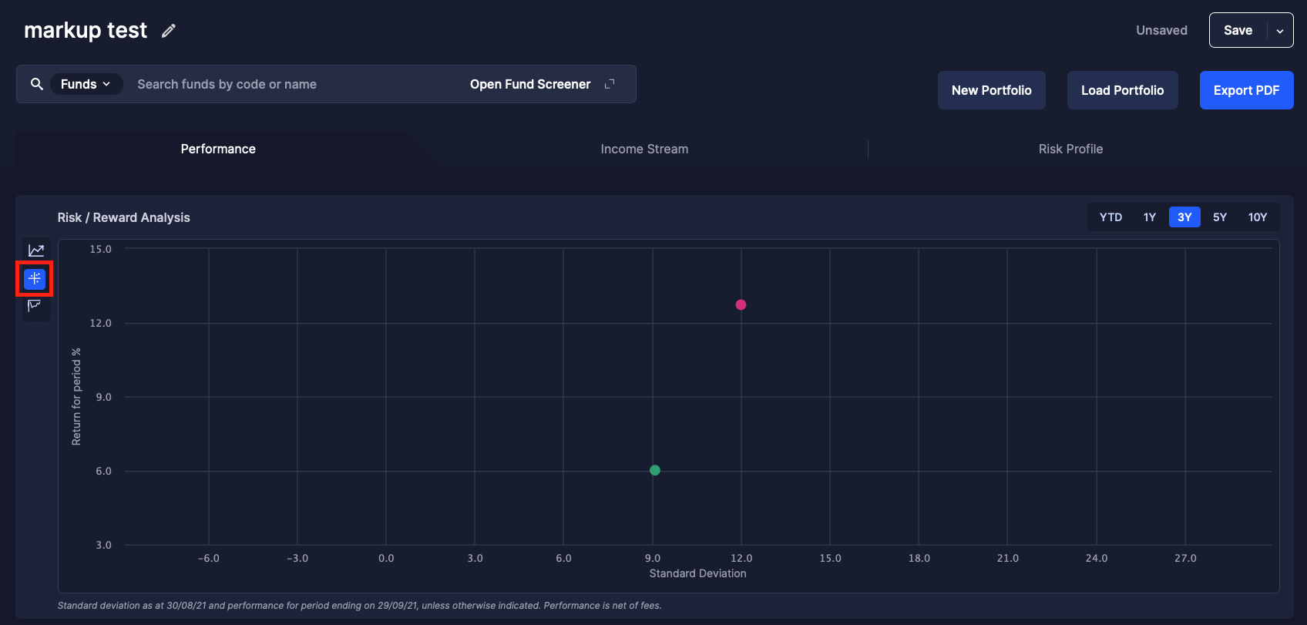Switch to the Performance tab
This screenshot has height=625, width=1307.
click(x=218, y=149)
